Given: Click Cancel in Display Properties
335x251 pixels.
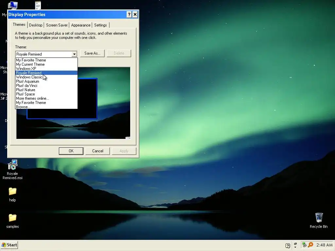Looking at the screenshot, I should (97, 151).
